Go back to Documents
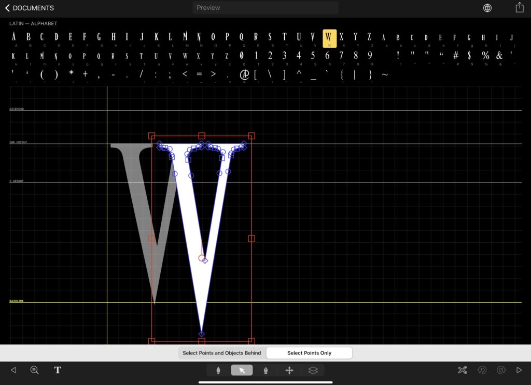This screenshot has height=385, width=531. 29,8
